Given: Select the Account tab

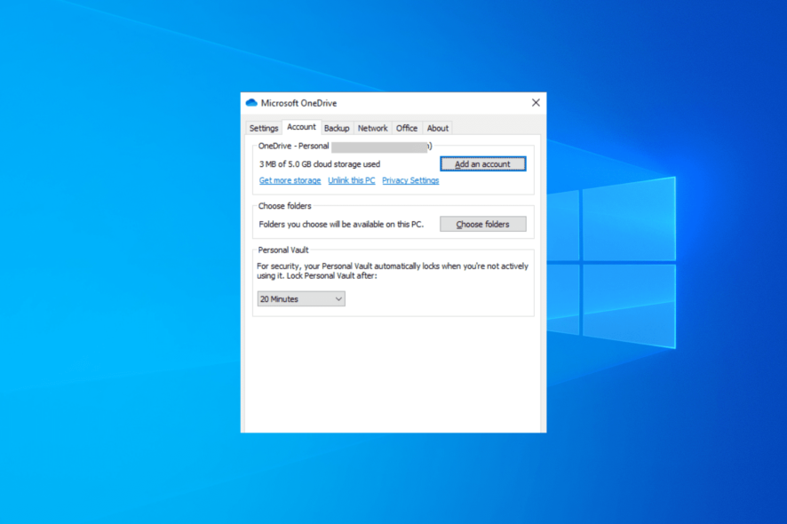Looking at the screenshot, I should (x=301, y=127).
